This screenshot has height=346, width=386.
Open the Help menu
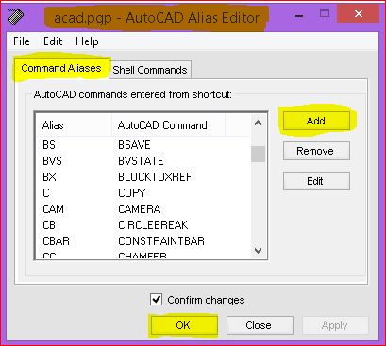tap(87, 41)
